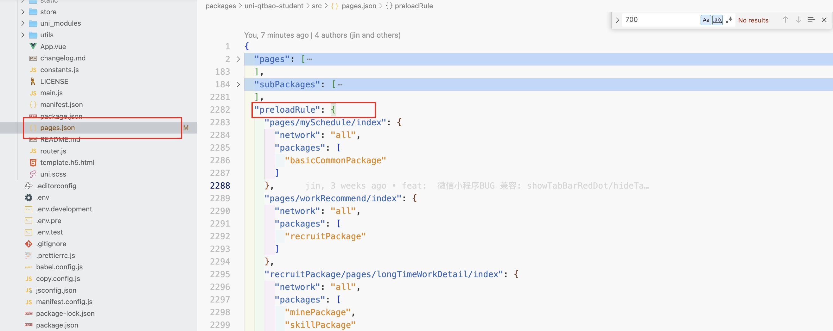The height and width of the screenshot is (331, 833).
Task: Open main.js file
Action: [51, 93]
